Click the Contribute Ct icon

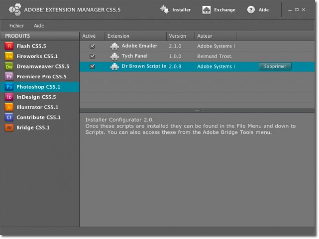coord(9,118)
